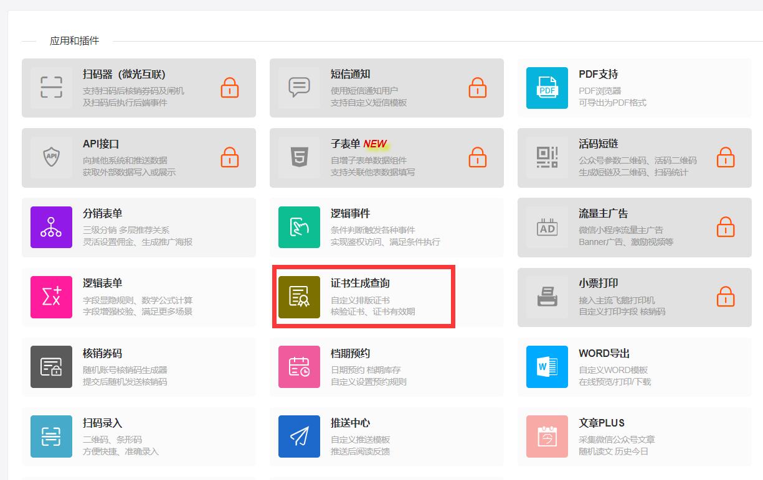Click description 推送后阅读反馈
This screenshot has width=763, height=480.
tap(361, 451)
